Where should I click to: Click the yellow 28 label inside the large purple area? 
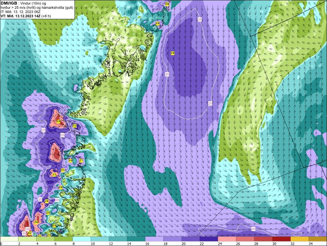pyautogui.click(x=172, y=53)
